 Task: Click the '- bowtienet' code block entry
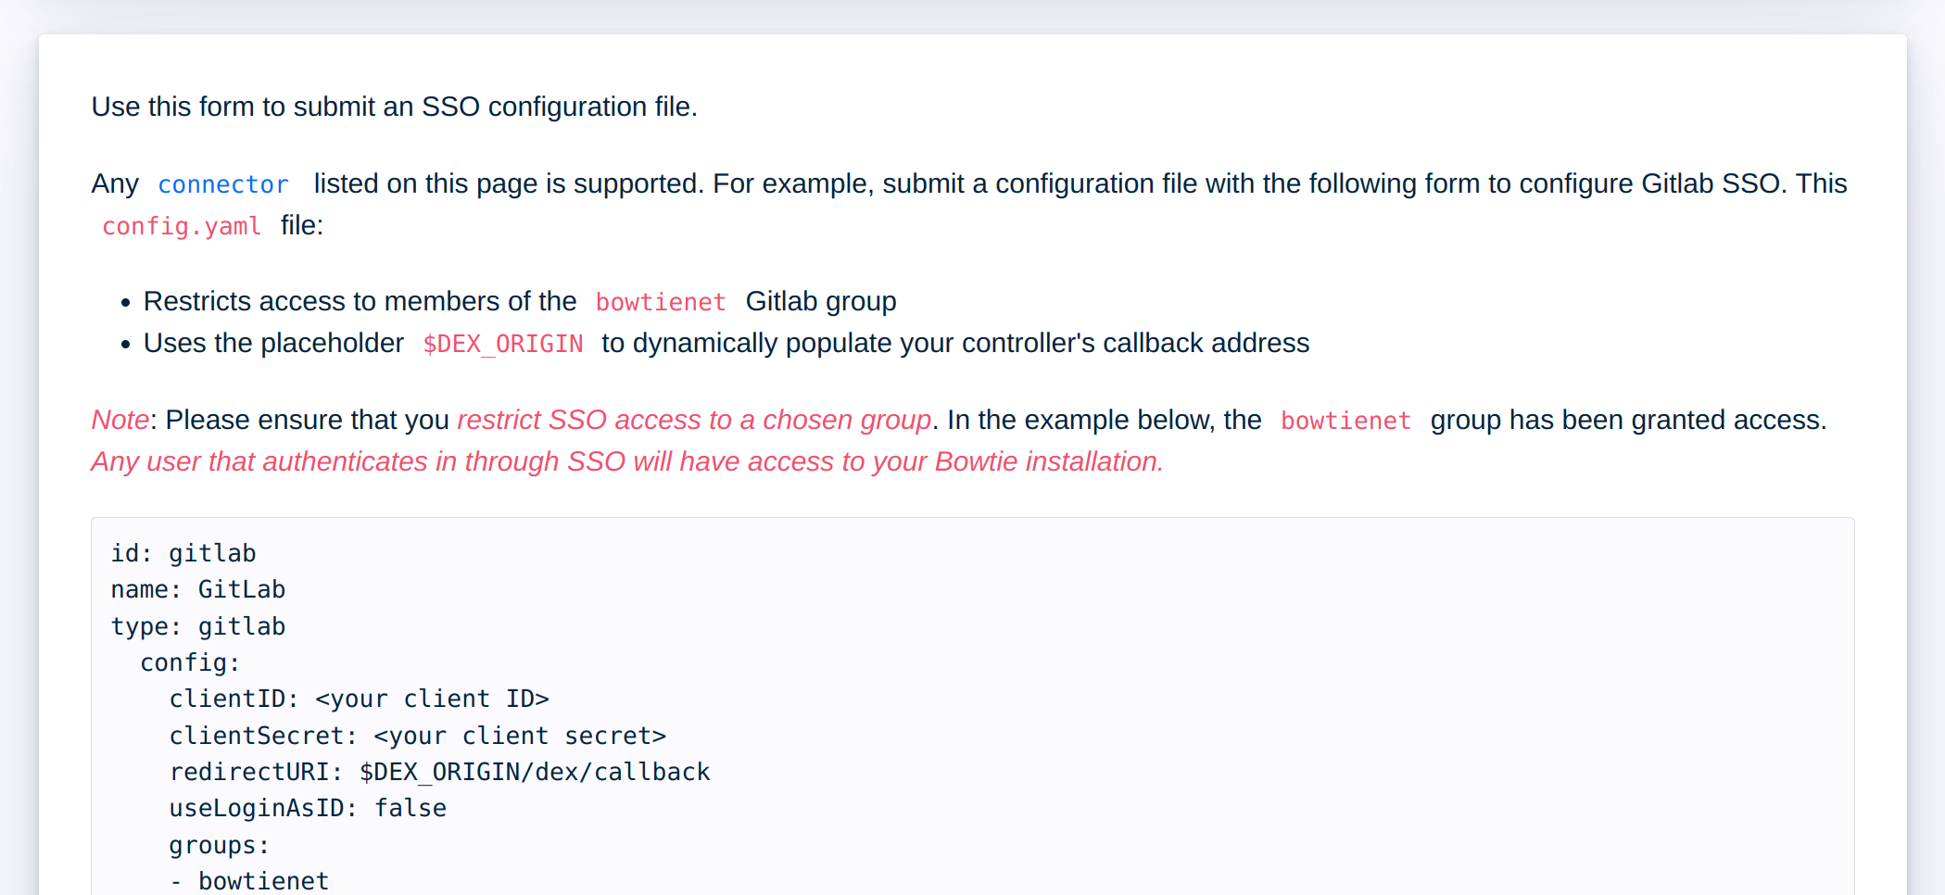coord(250,881)
